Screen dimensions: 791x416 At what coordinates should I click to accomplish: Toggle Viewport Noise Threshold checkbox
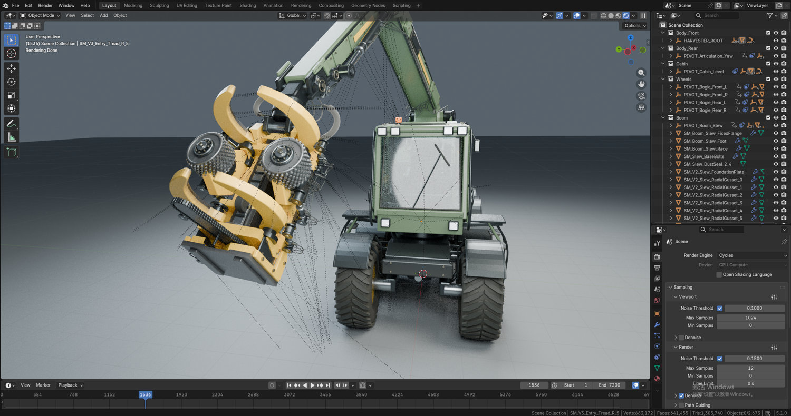(x=720, y=308)
